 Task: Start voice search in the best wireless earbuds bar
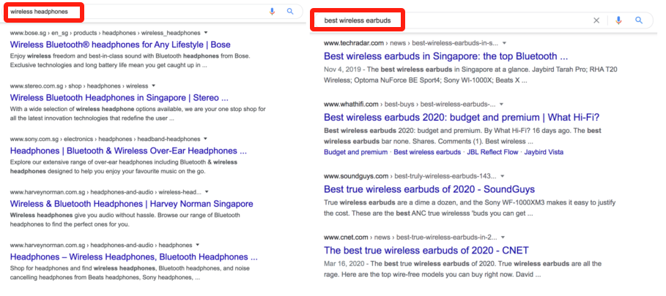click(618, 20)
